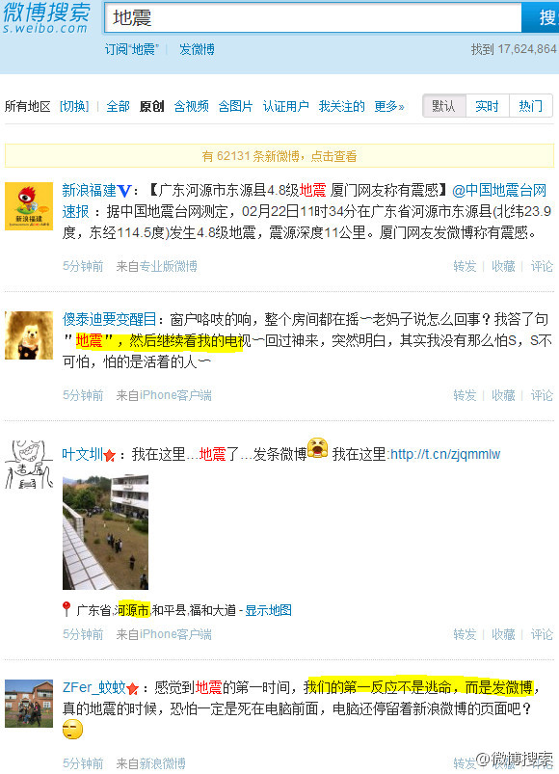Viewport: 559px width, 774px height.
Task: Switch sort mode to 实时
Action: pos(487,106)
